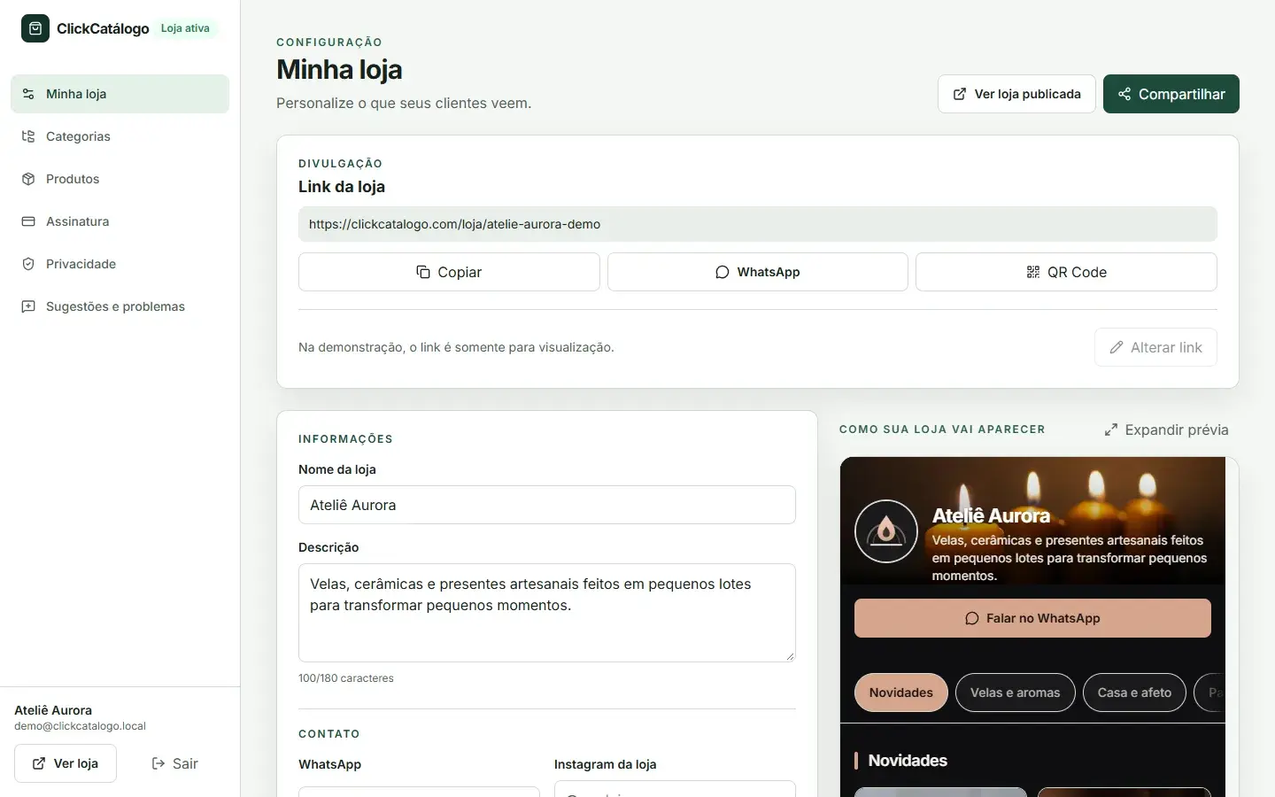Select the Casa e afeto chip

point(1134,693)
